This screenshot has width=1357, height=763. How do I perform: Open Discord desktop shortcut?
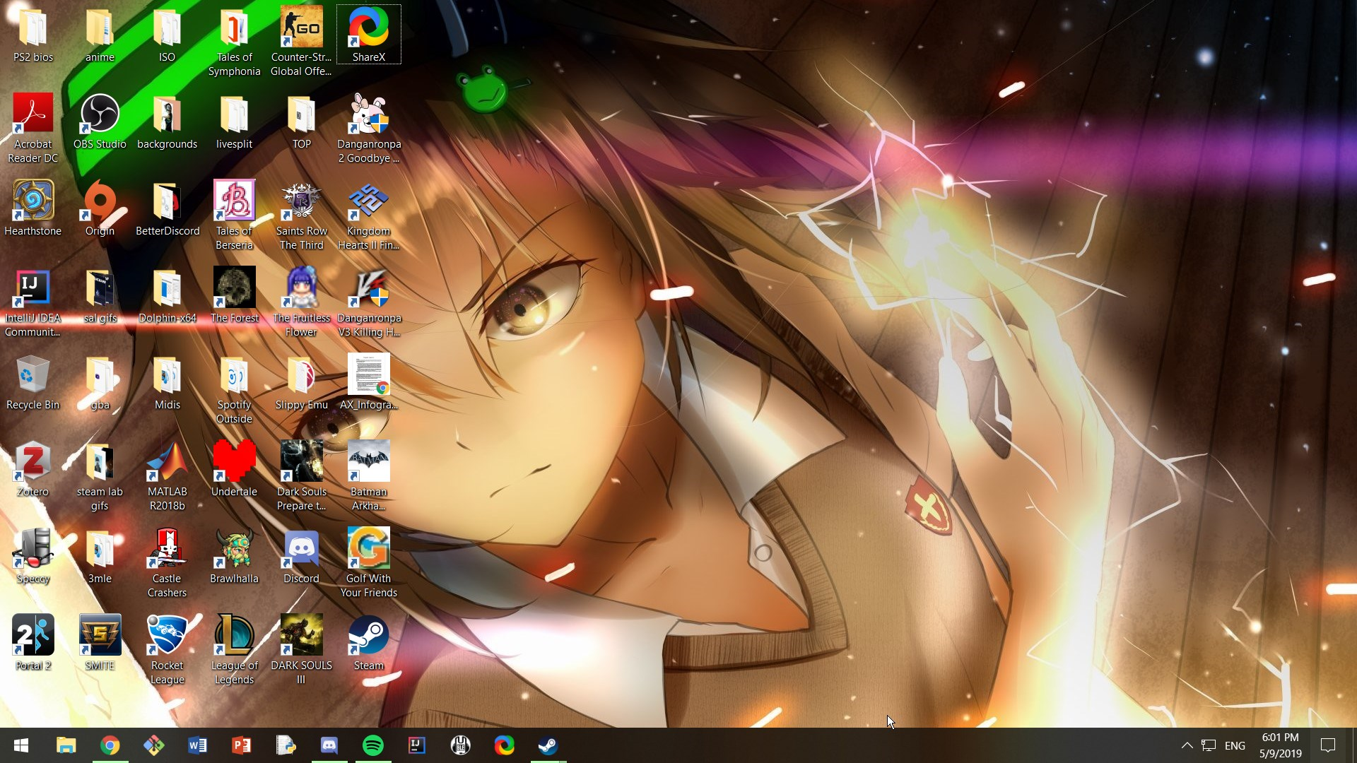[x=301, y=557]
